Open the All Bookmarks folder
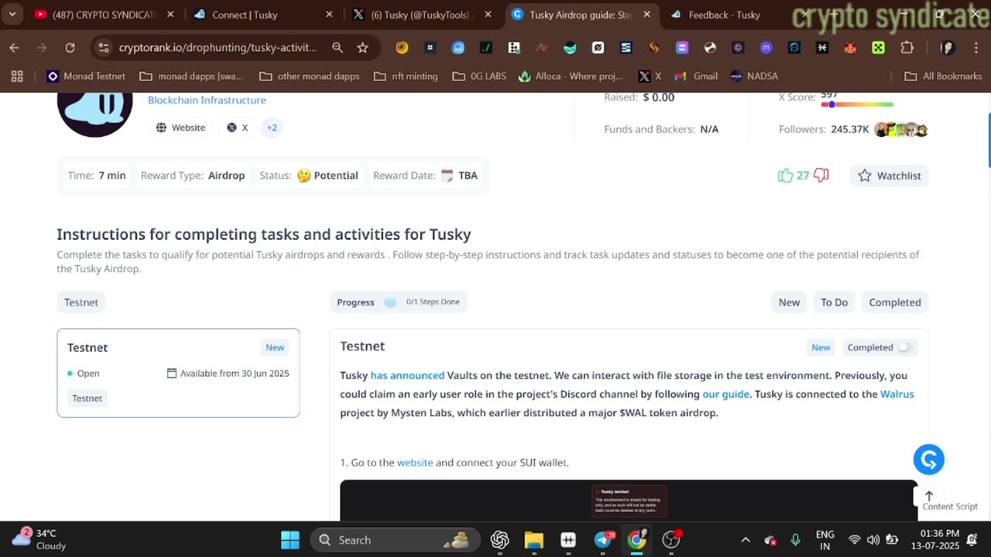This screenshot has height=557, width=991. click(943, 76)
